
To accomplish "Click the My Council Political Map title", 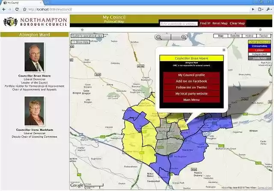I will [114, 19].
